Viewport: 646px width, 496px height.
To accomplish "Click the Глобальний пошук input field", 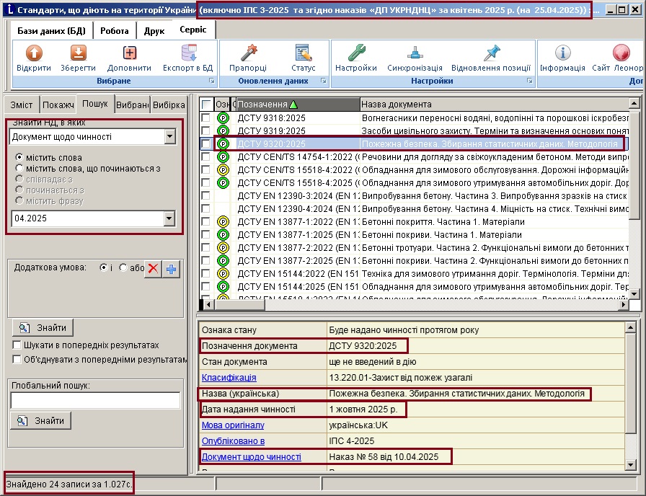I will 95,400.
